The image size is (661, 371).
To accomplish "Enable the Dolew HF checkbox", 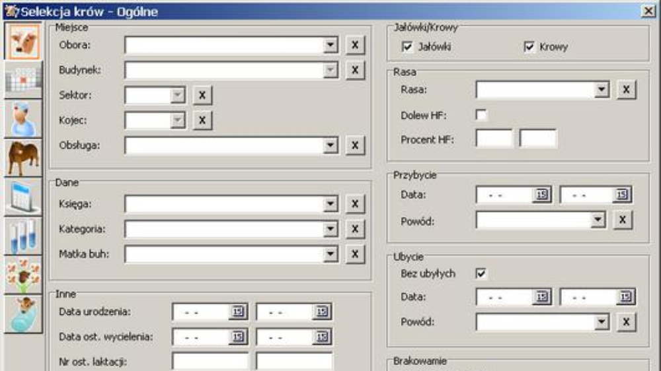I will point(482,116).
